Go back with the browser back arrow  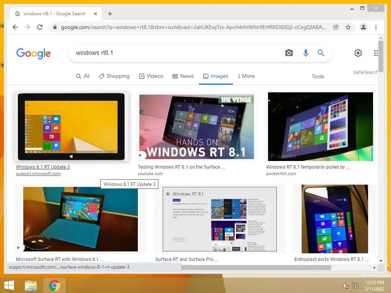[x=15, y=27]
